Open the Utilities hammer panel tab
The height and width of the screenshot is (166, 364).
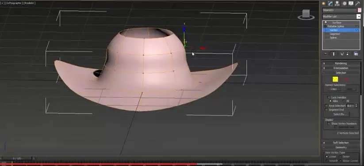(358, 4)
